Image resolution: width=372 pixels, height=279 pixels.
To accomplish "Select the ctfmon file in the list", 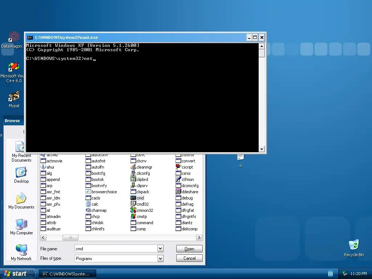I will [185, 179].
